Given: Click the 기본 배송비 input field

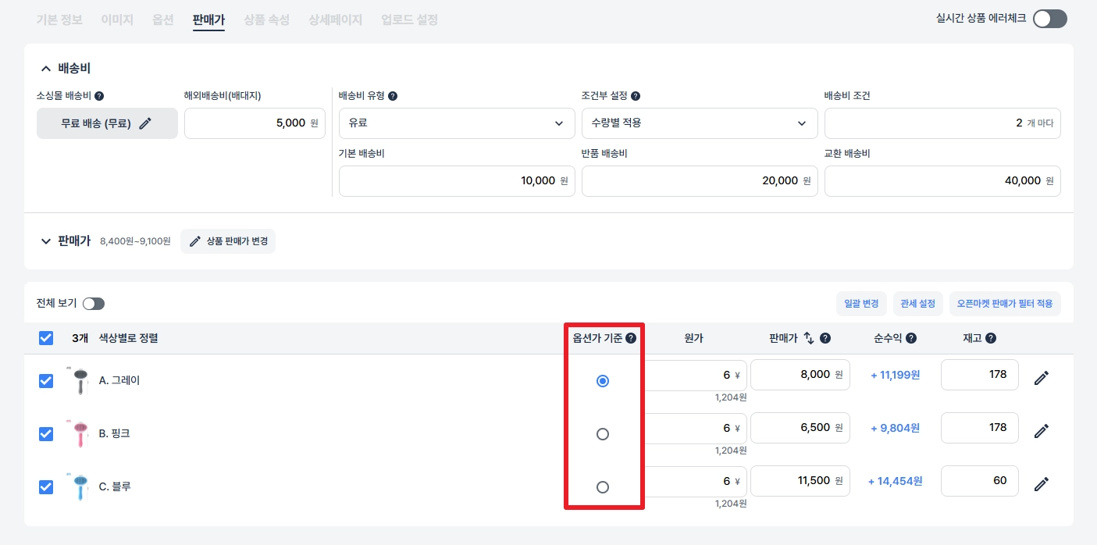Looking at the screenshot, I should click(457, 181).
